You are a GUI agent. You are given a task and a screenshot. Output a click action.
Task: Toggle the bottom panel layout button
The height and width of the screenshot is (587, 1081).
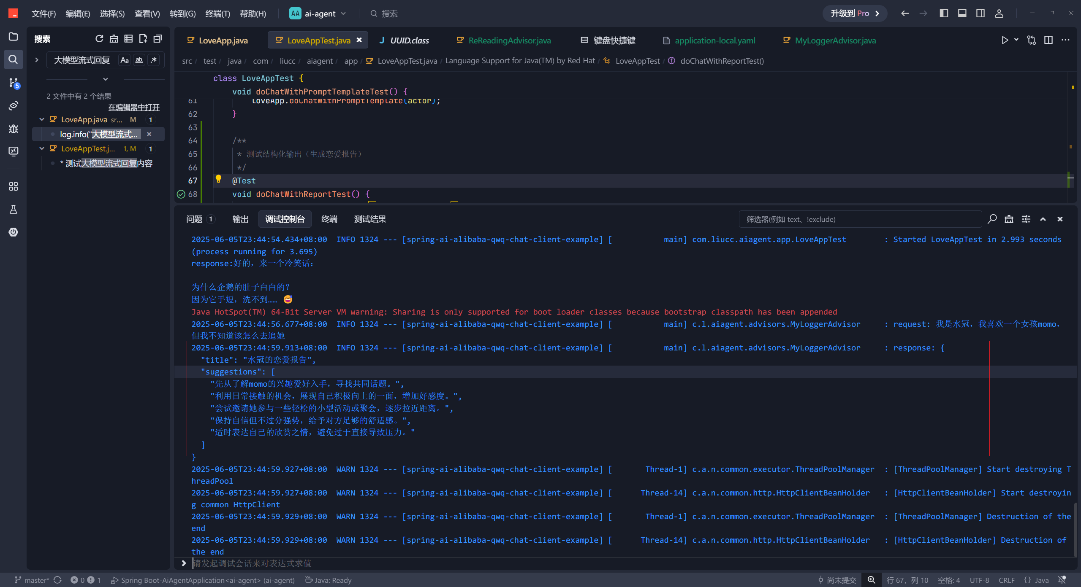coord(962,13)
